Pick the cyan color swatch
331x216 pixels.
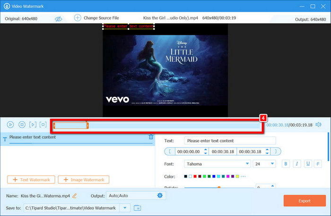pos(218,176)
